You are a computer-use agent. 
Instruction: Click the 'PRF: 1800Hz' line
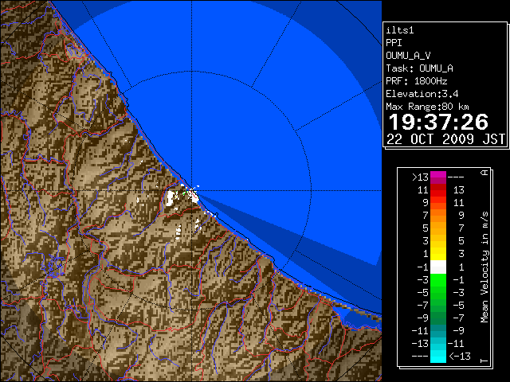point(417,81)
